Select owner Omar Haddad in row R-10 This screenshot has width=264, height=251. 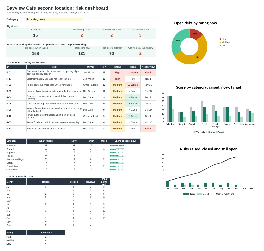pyautogui.click(x=90, y=116)
